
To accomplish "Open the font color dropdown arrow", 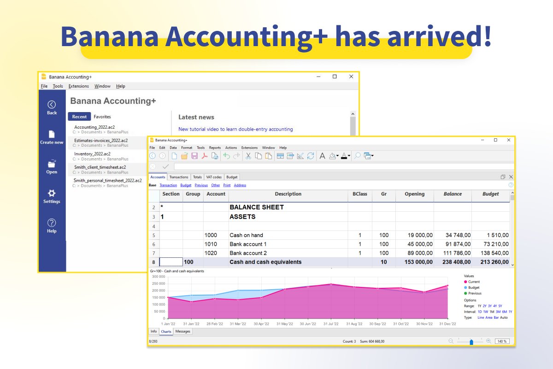I will [348, 156].
